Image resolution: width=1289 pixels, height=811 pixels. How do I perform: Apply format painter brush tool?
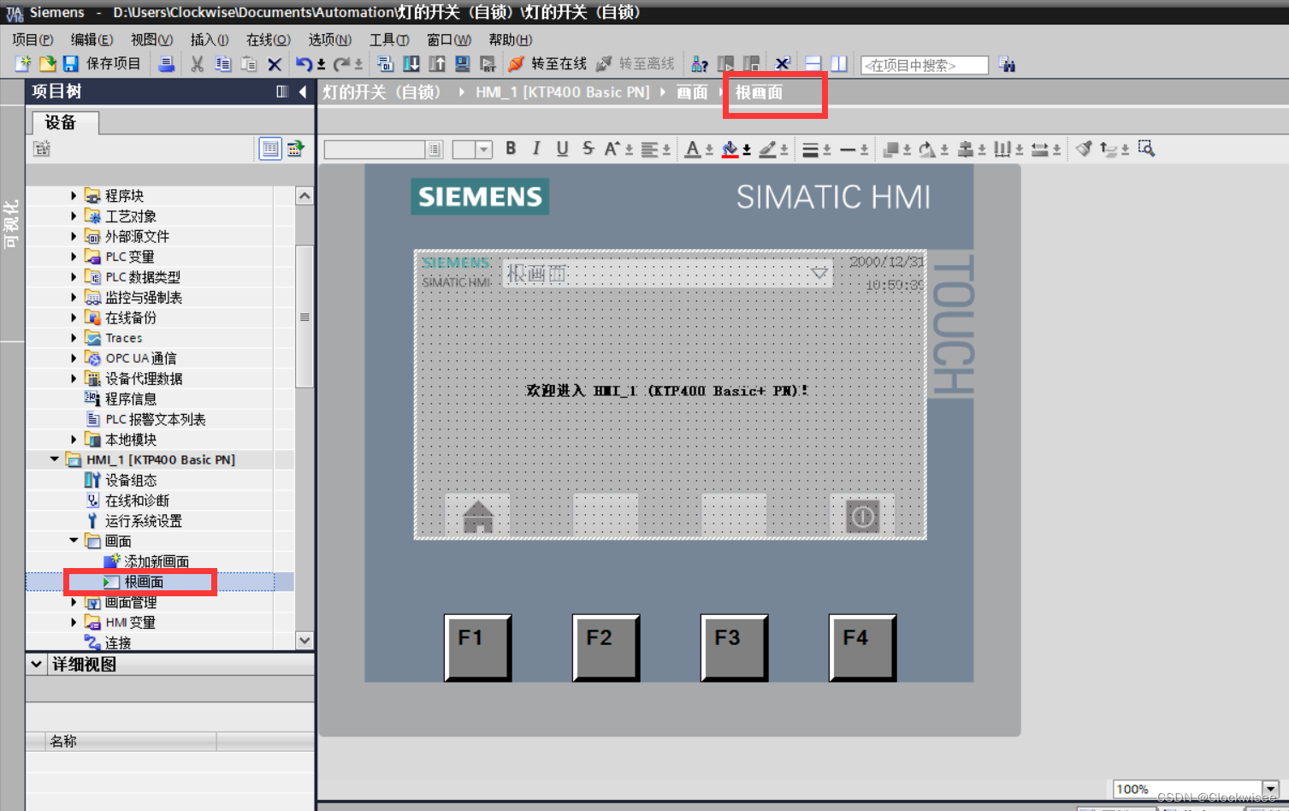[1084, 149]
